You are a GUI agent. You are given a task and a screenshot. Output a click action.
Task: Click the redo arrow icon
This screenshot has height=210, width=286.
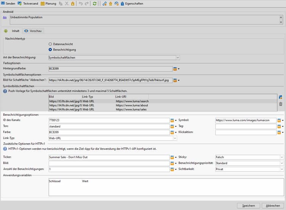pos(87,3)
